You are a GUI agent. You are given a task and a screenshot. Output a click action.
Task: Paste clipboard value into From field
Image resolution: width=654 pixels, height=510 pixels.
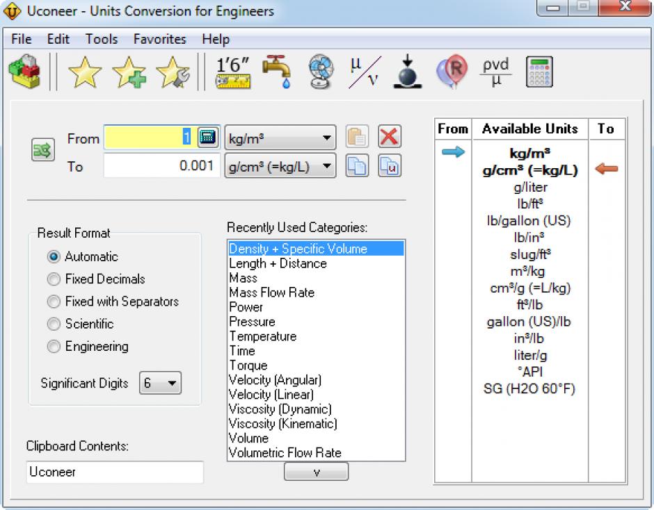pyautogui.click(x=357, y=137)
